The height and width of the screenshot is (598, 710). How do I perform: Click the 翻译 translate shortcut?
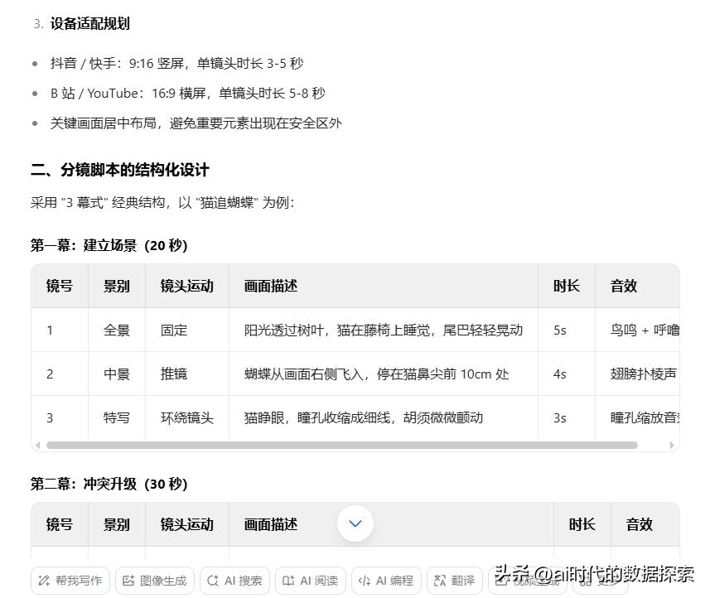tap(454, 581)
